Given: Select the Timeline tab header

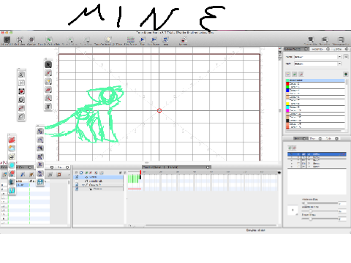Looking at the screenshot, I should [x=176, y=167].
